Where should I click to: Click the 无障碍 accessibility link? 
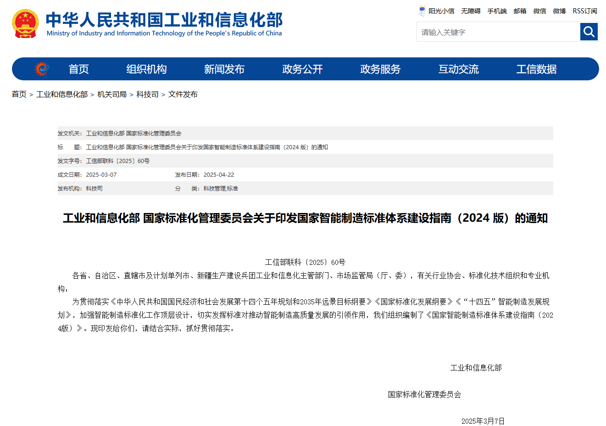(471, 11)
